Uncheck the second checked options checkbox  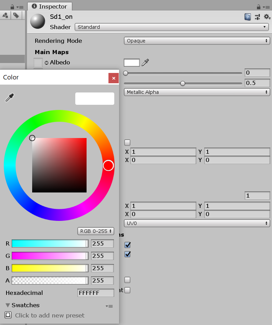point(128,254)
